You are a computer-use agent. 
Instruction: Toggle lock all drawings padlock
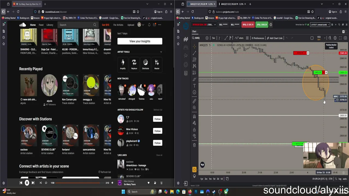pos(194,130)
